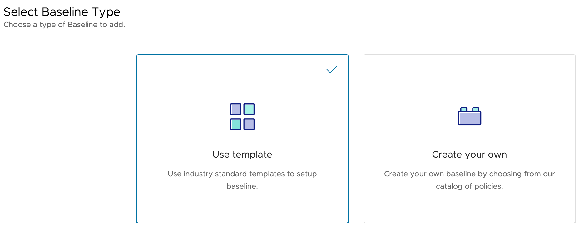The height and width of the screenshot is (233, 584).
Task: Click the blue selected checkmark icon
Action: pos(332,69)
